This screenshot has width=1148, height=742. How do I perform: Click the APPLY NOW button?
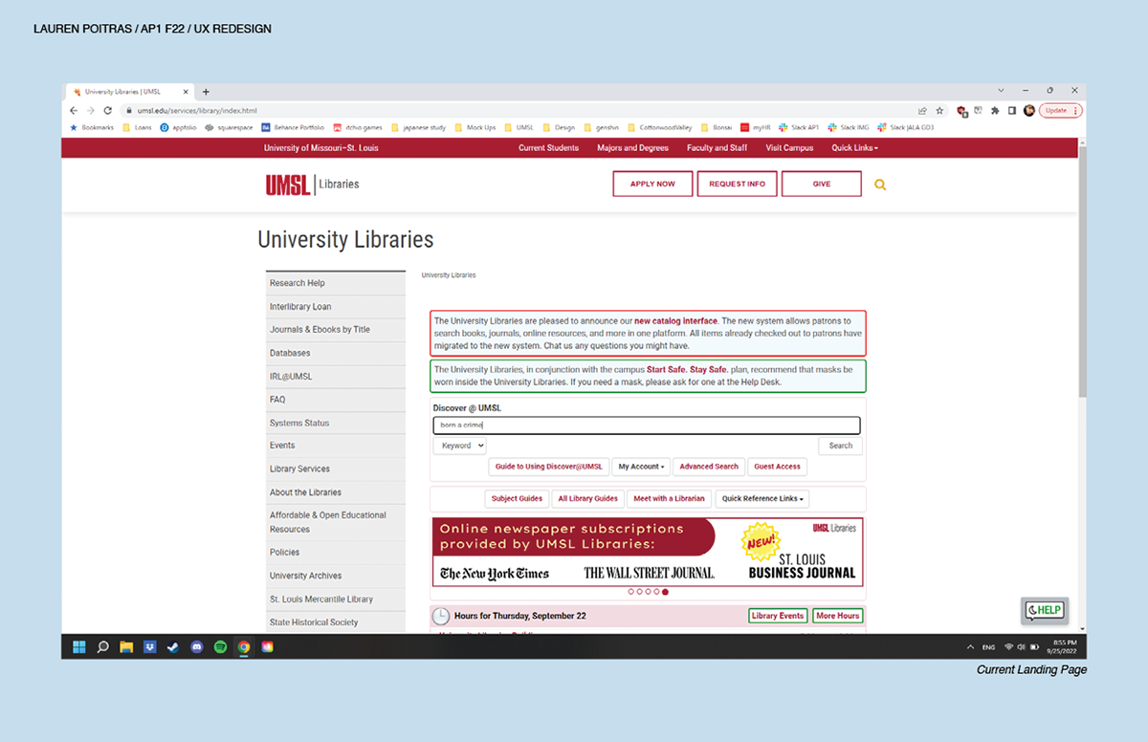click(652, 184)
